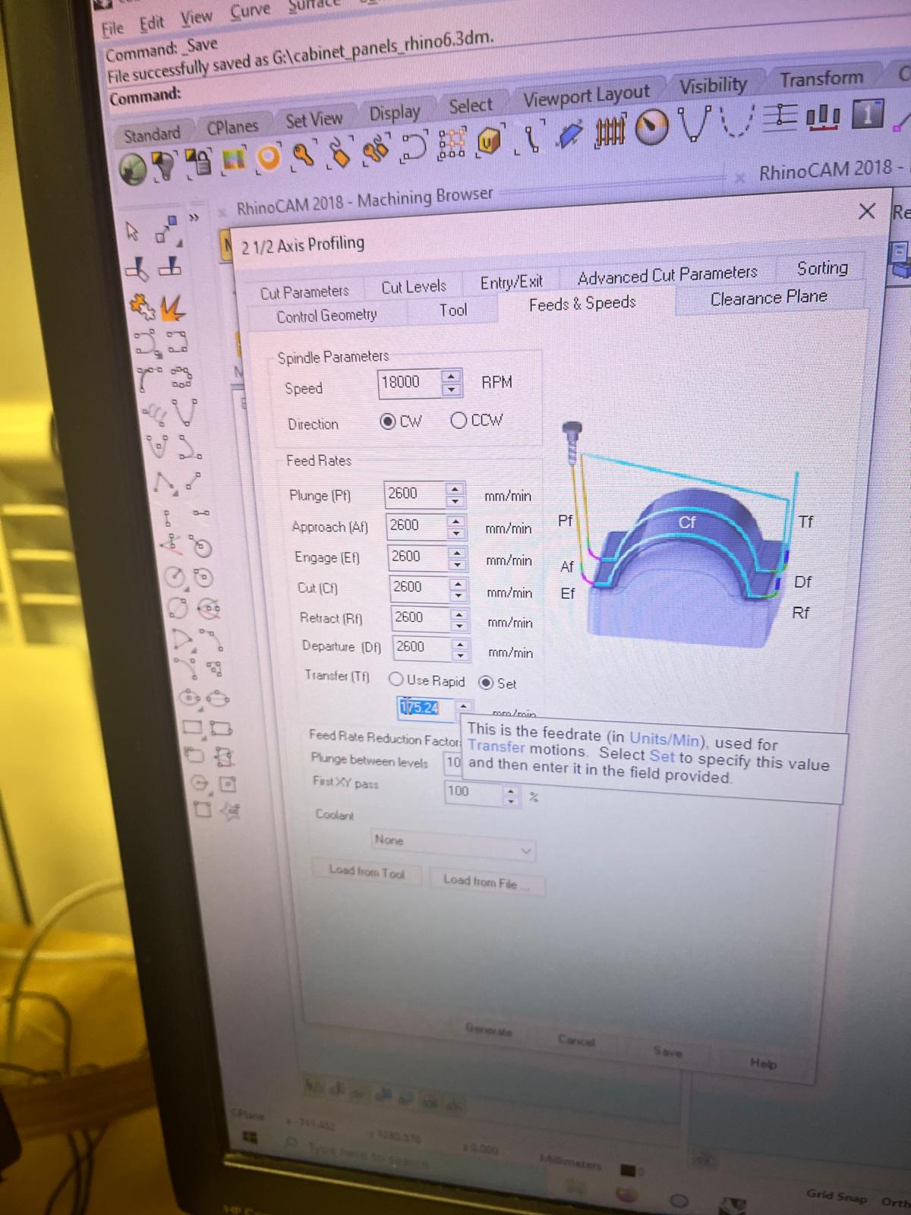The image size is (911, 1215).
Task: Click the circle center-radius tool icon
Action: (x=174, y=579)
